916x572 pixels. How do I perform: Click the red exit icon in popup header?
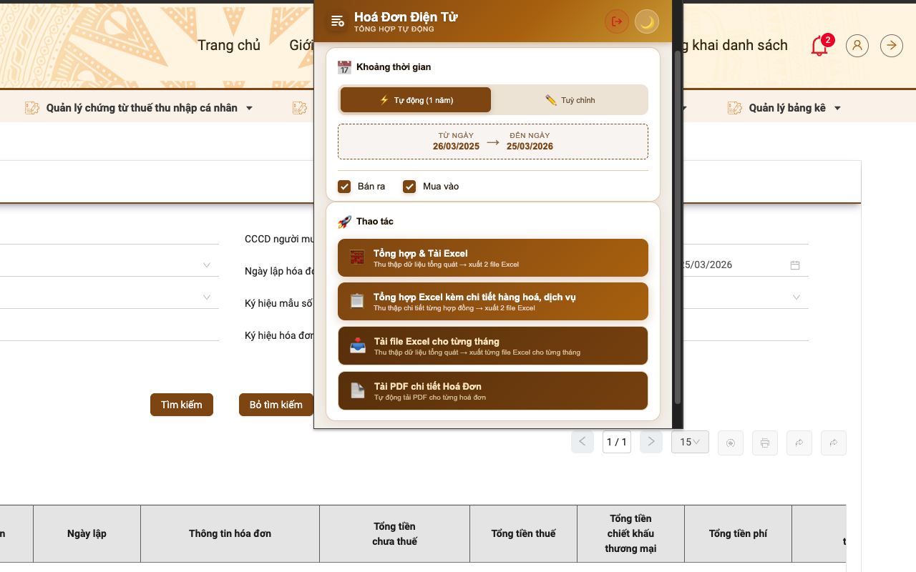(616, 21)
